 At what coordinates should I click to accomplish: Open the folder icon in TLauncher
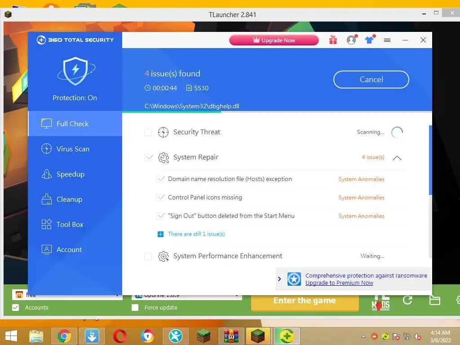pyautogui.click(x=435, y=301)
